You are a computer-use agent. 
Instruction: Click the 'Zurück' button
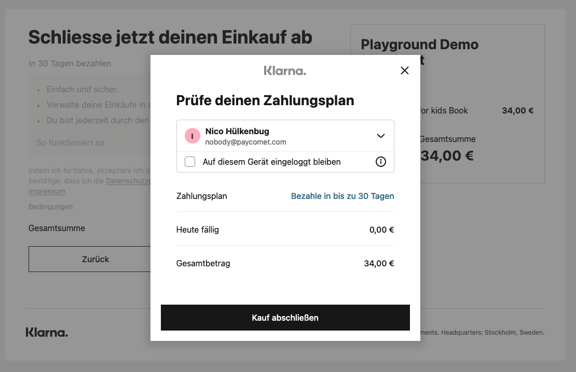[90, 259]
